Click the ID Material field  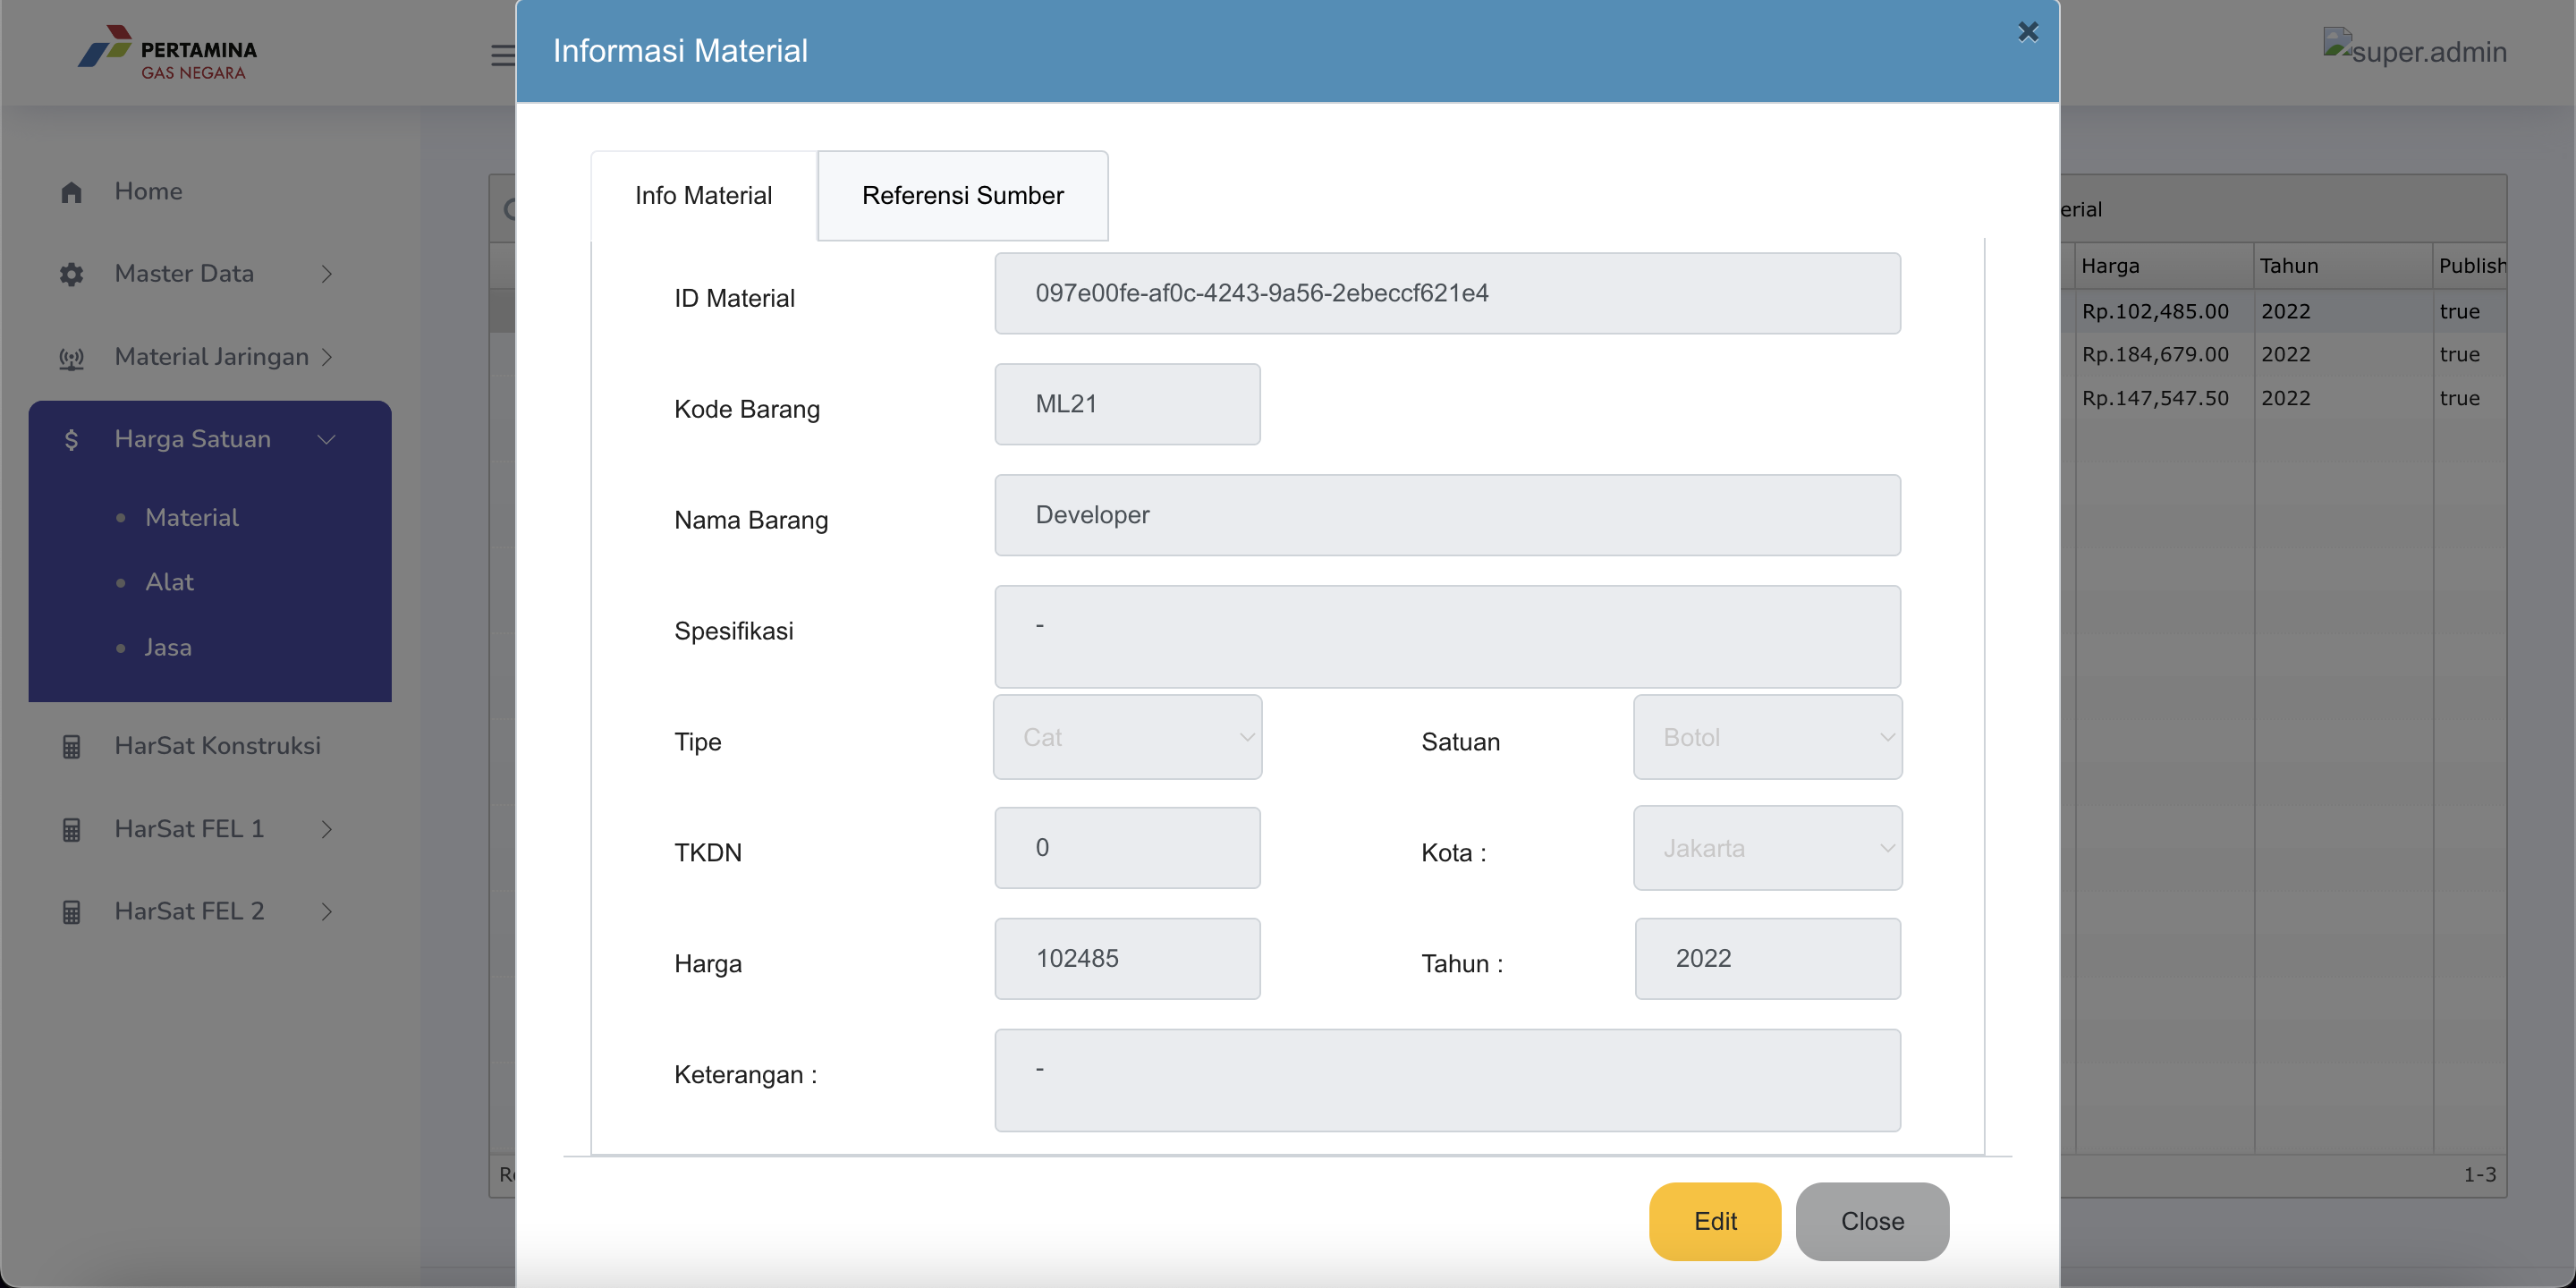coord(1447,293)
